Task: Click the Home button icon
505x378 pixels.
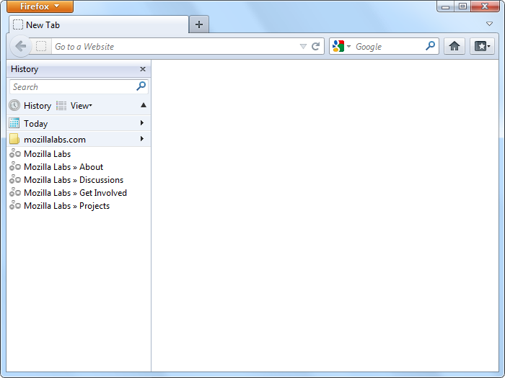Action: point(454,46)
